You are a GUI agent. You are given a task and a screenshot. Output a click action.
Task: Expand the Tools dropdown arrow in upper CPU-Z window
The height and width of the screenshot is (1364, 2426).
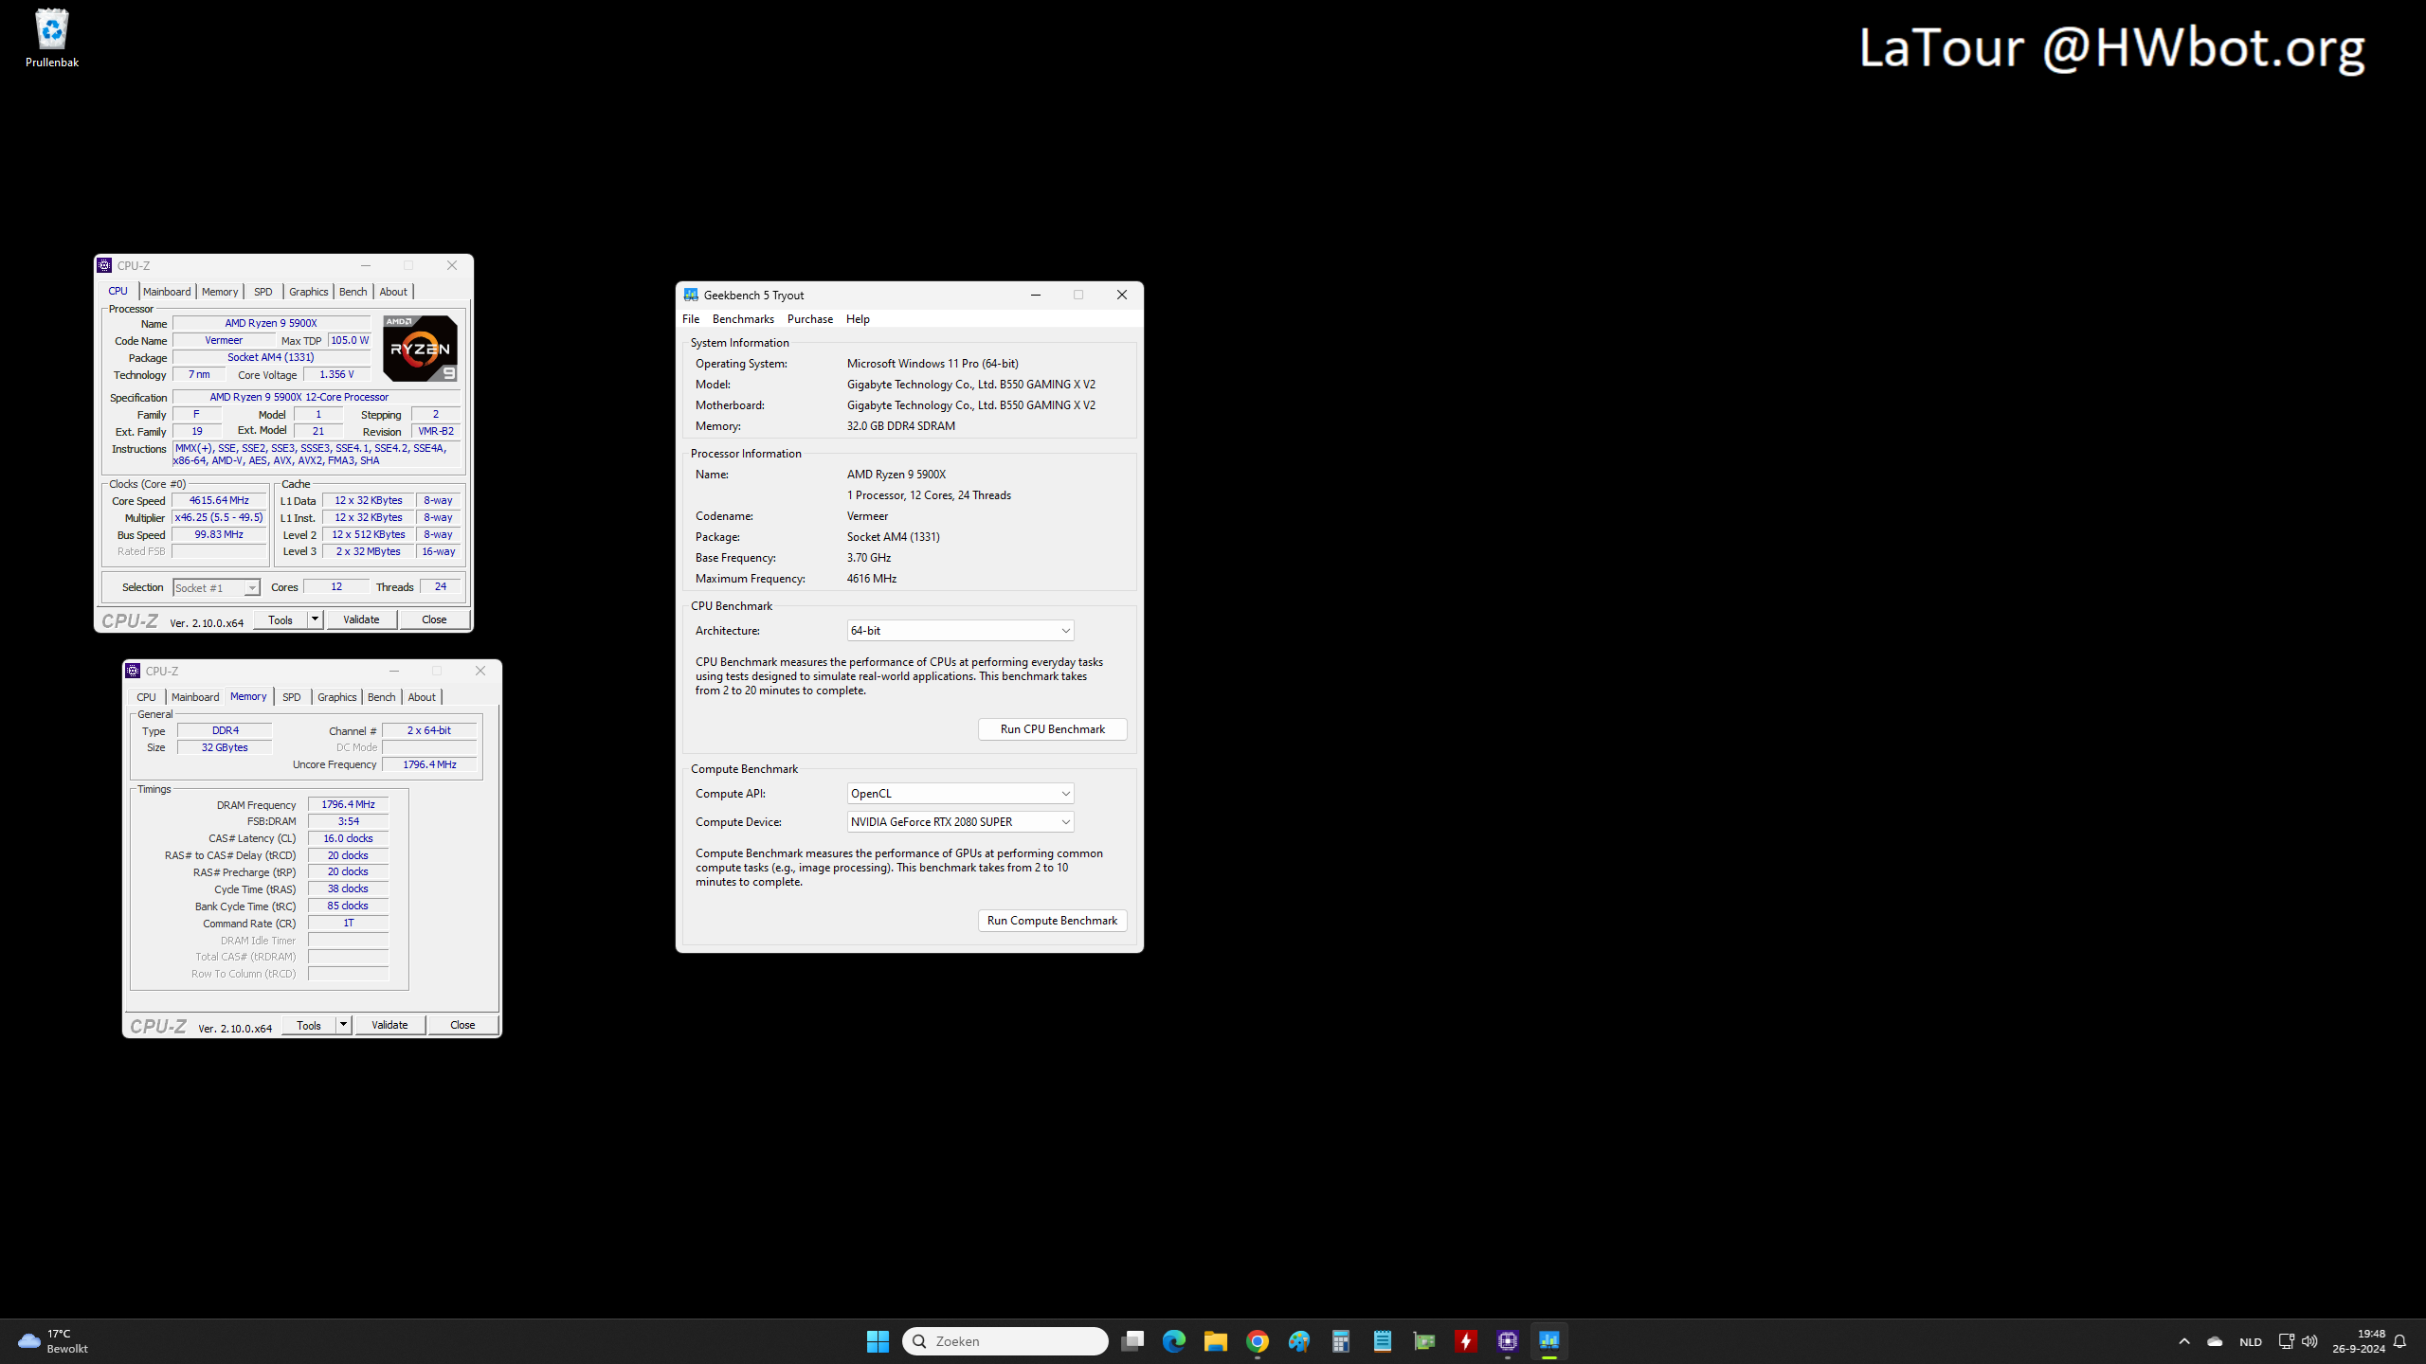click(315, 619)
